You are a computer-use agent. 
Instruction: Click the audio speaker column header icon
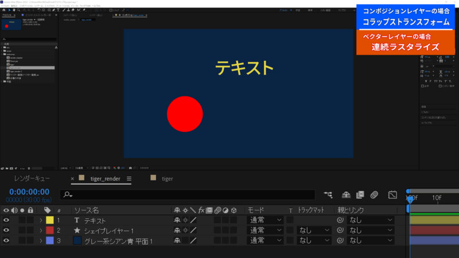click(14, 210)
